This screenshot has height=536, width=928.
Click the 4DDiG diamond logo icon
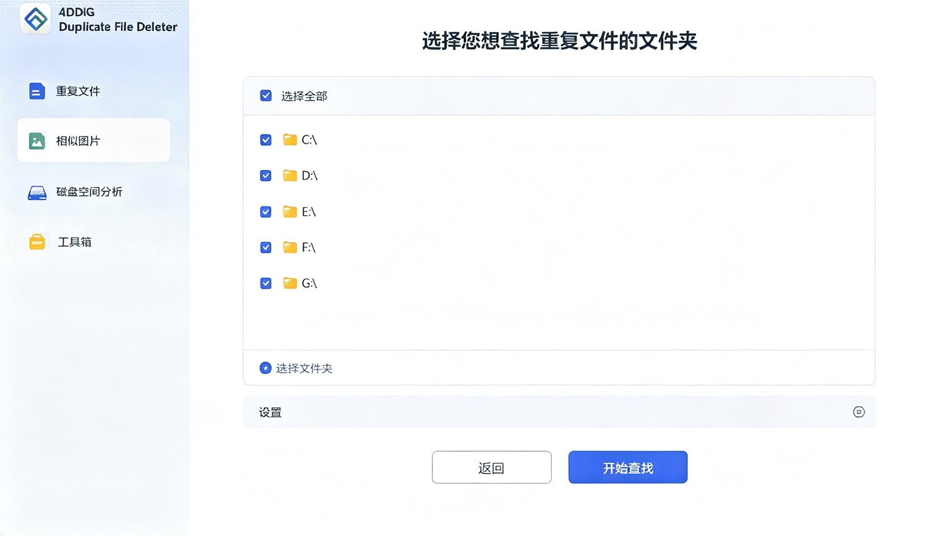click(x=35, y=19)
